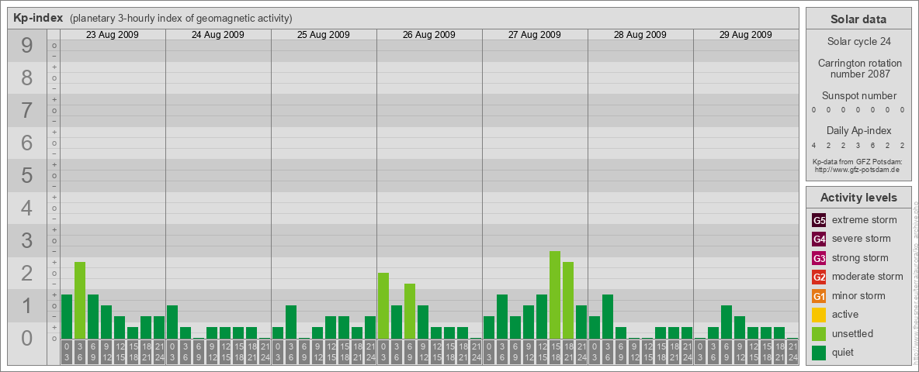Click the 3-6 bar on 28 Aug
919x372 pixels.
pos(607,316)
